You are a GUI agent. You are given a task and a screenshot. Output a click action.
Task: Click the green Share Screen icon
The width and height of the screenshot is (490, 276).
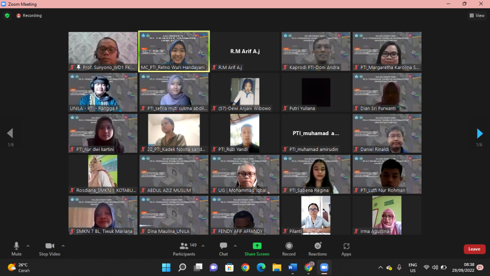coord(257,246)
